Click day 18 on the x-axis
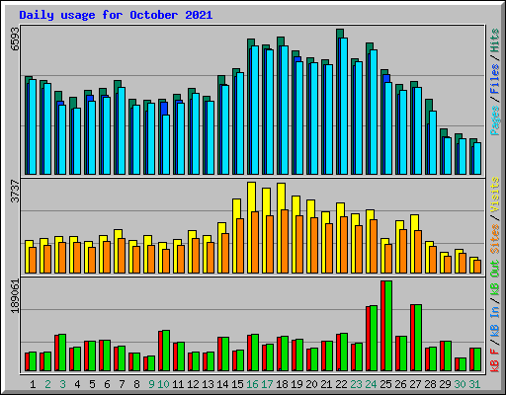This screenshot has width=506, height=395. click(x=282, y=384)
